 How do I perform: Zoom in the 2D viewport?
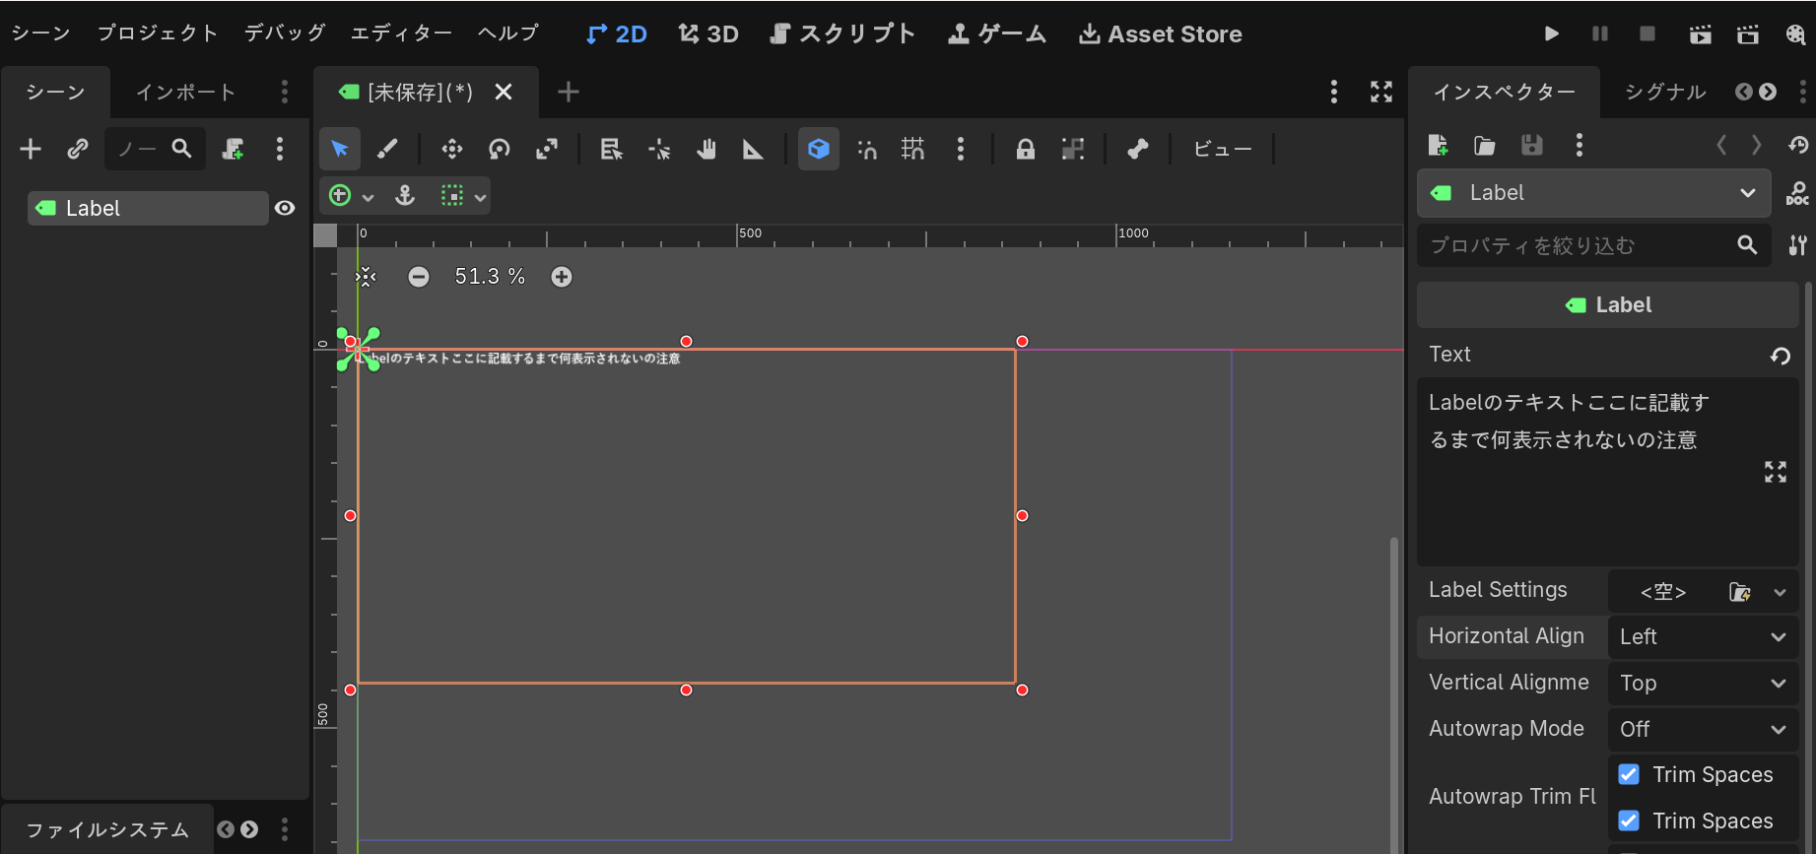pyautogui.click(x=562, y=277)
